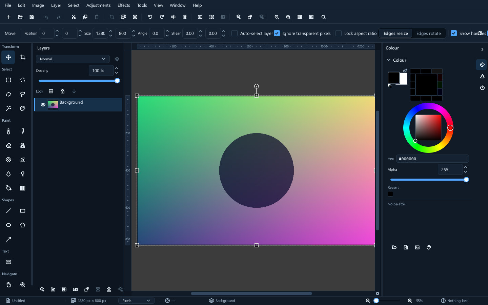Hide the Background layer with eye icon
This screenshot has width=488, height=305.
(x=43, y=105)
